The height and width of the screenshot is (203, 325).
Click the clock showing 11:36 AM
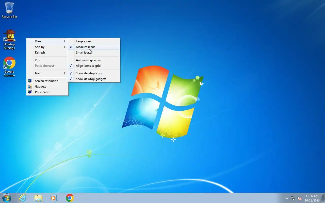click(x=312, y=198)
